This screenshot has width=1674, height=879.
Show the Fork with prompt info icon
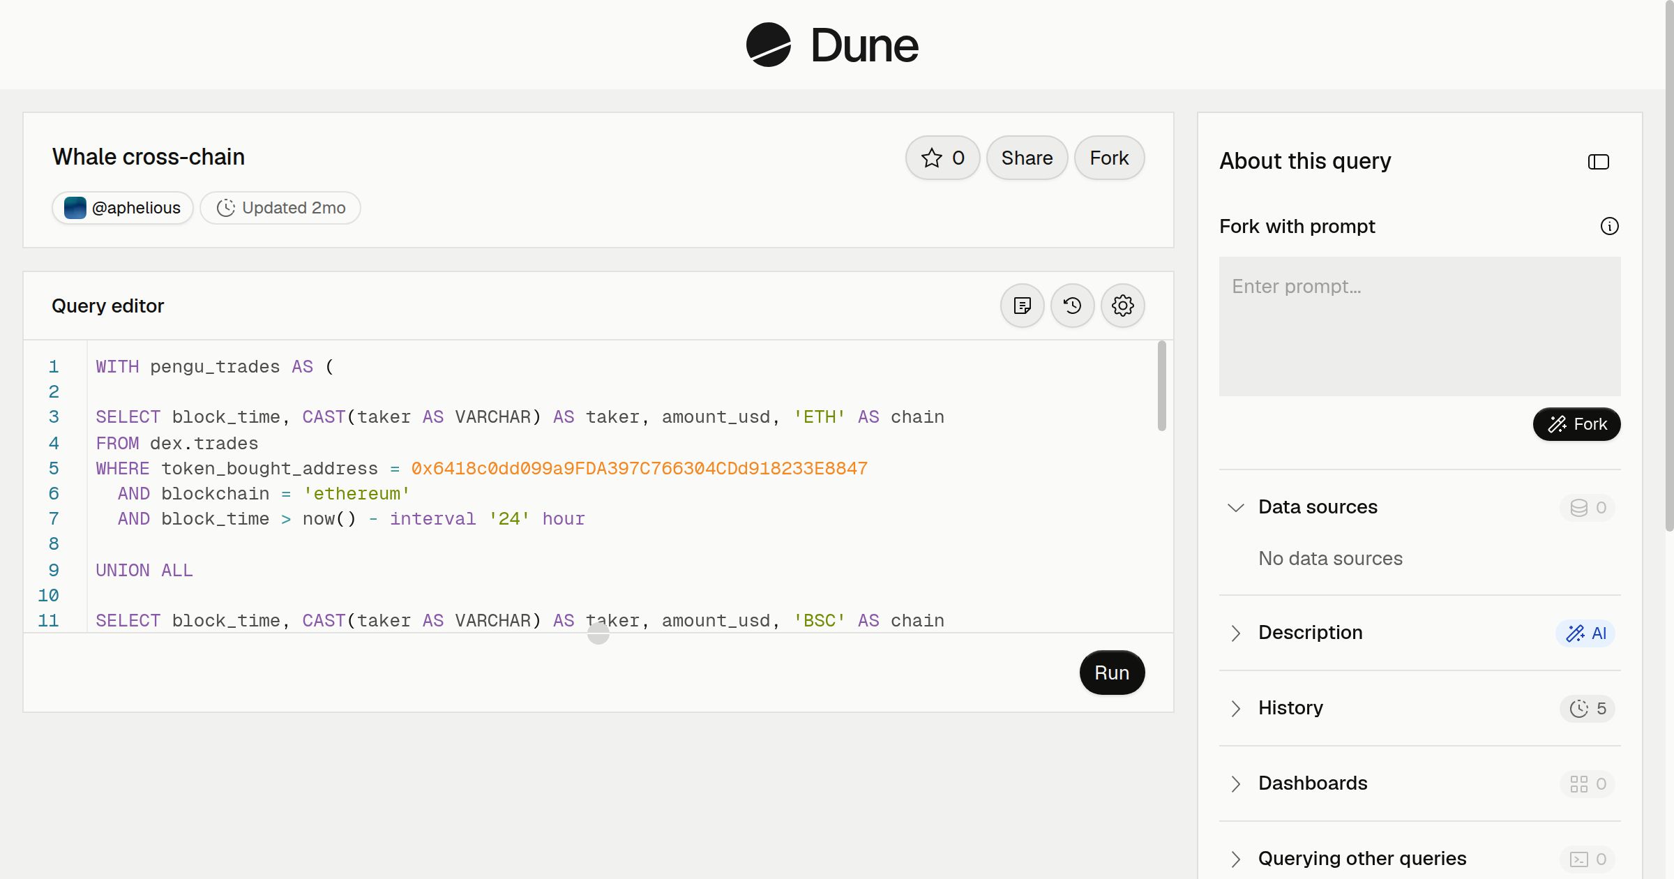click(1609, 226)
